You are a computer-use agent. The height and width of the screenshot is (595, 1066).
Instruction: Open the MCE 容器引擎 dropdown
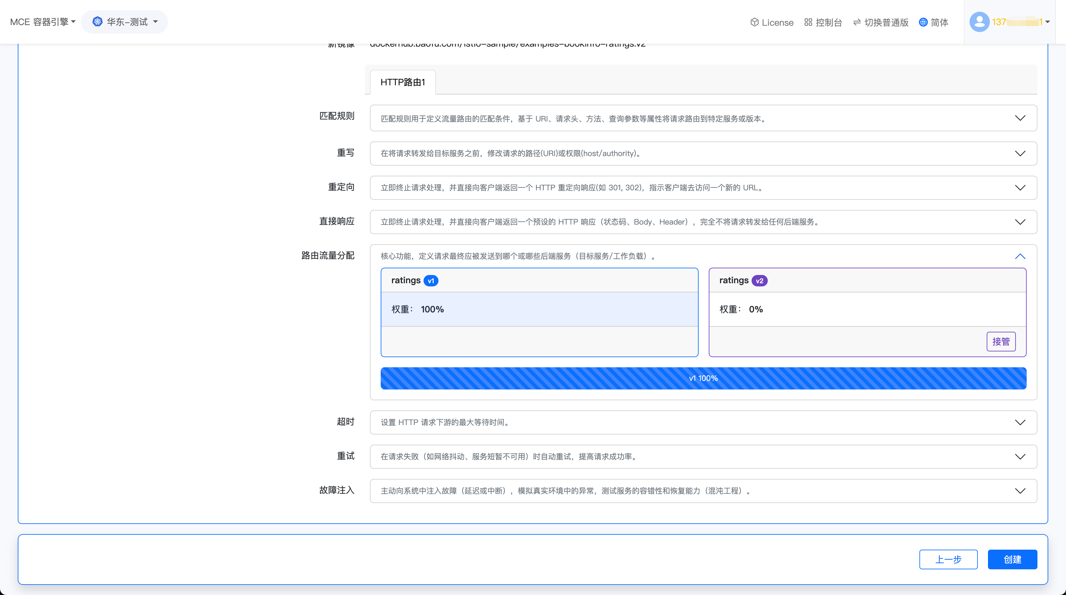click(x=43, y=22)
